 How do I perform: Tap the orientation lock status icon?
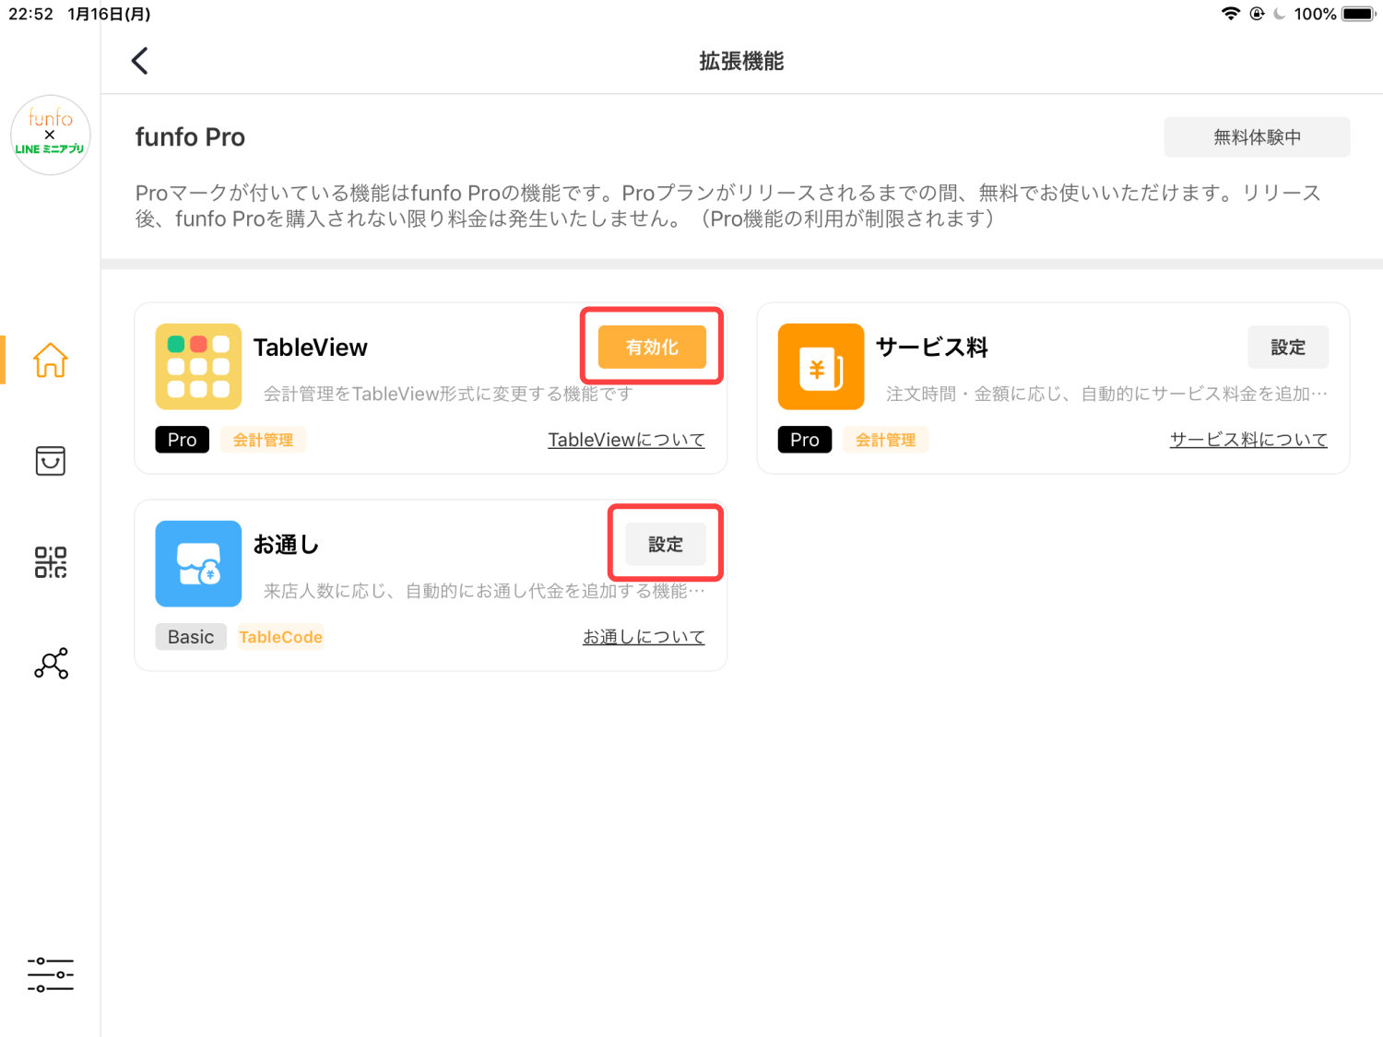point(1257,14)
